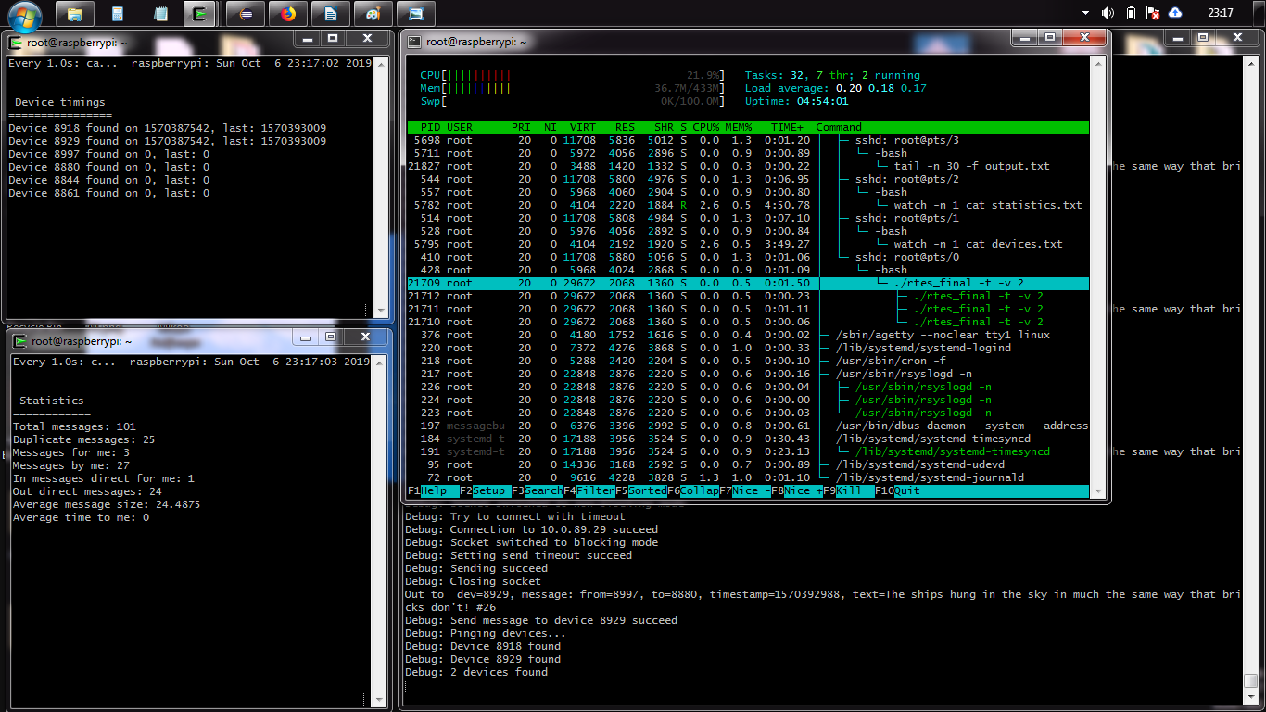
Task: Show hidden system tray icons
Action: (1086, 13)
